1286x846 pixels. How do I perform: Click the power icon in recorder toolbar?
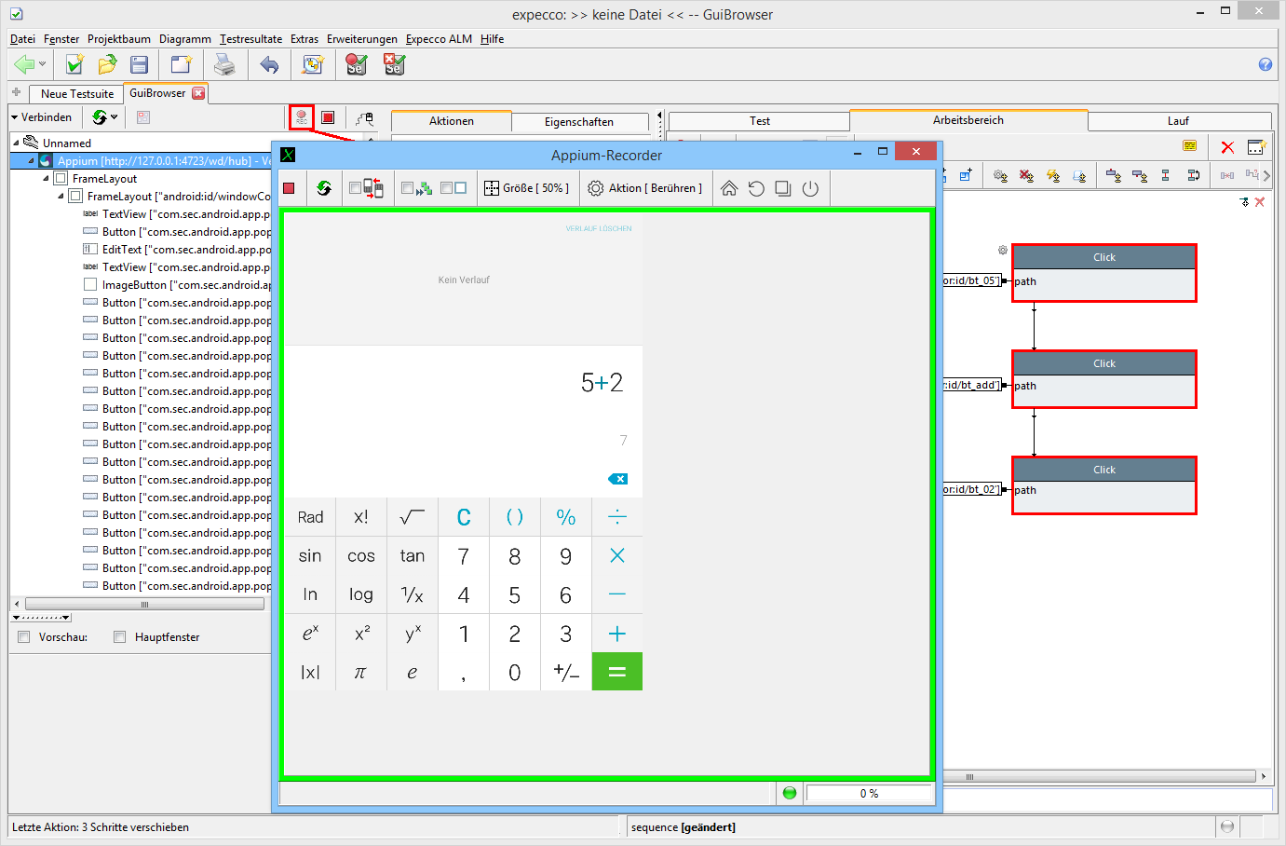pyautogui.click(x=810, y=188)
